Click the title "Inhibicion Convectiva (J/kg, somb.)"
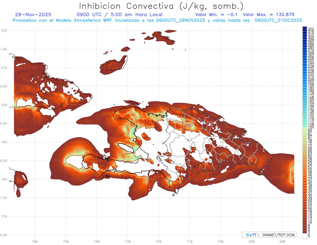The image size is (317, 245). point(161,6)
